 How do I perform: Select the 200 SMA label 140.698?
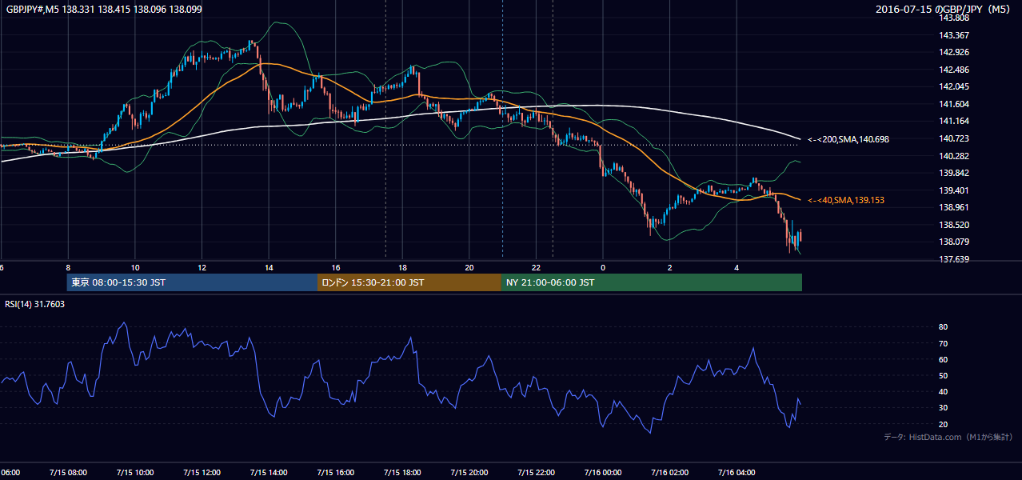click(848, 139)
